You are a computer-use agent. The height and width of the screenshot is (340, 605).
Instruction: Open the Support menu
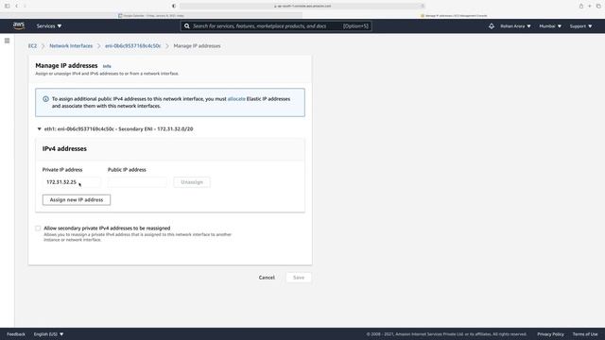(x=580, y=26)
